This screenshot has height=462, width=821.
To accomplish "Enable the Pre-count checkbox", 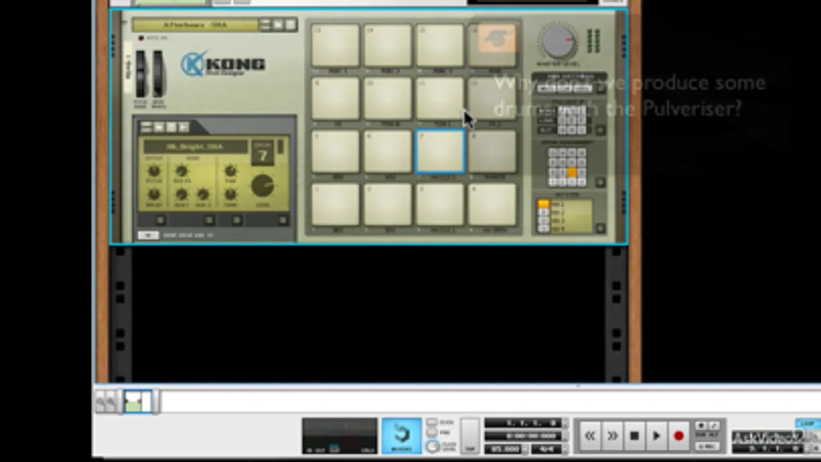I will (432, 432).
